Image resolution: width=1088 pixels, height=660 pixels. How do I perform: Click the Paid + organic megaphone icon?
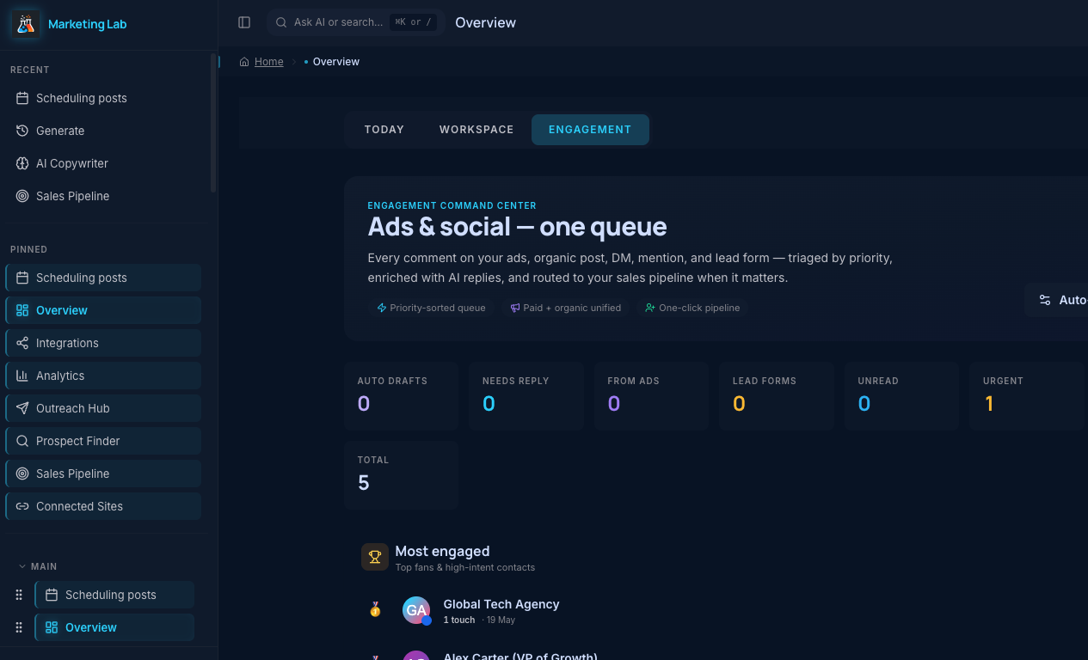[x=514, y=308]
